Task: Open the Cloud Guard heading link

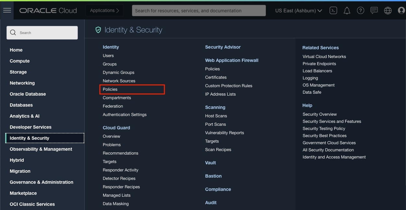Action: [x=116, y=128]
